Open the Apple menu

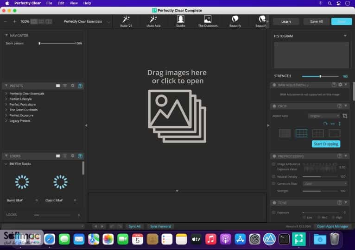(x=7, y=3)
